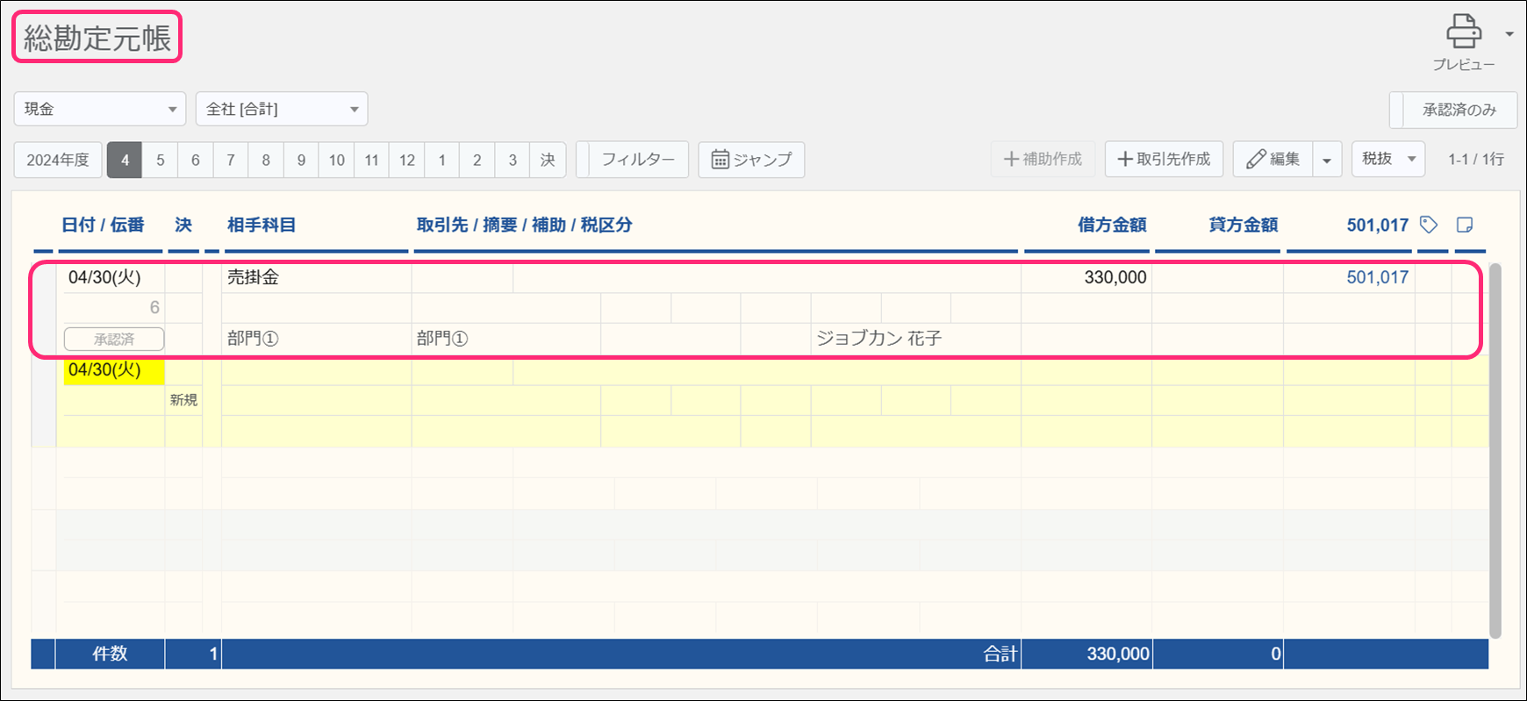The image size is (1527, 701).
Task: Select month 12 tab
Action: click(x=406, y=161)
